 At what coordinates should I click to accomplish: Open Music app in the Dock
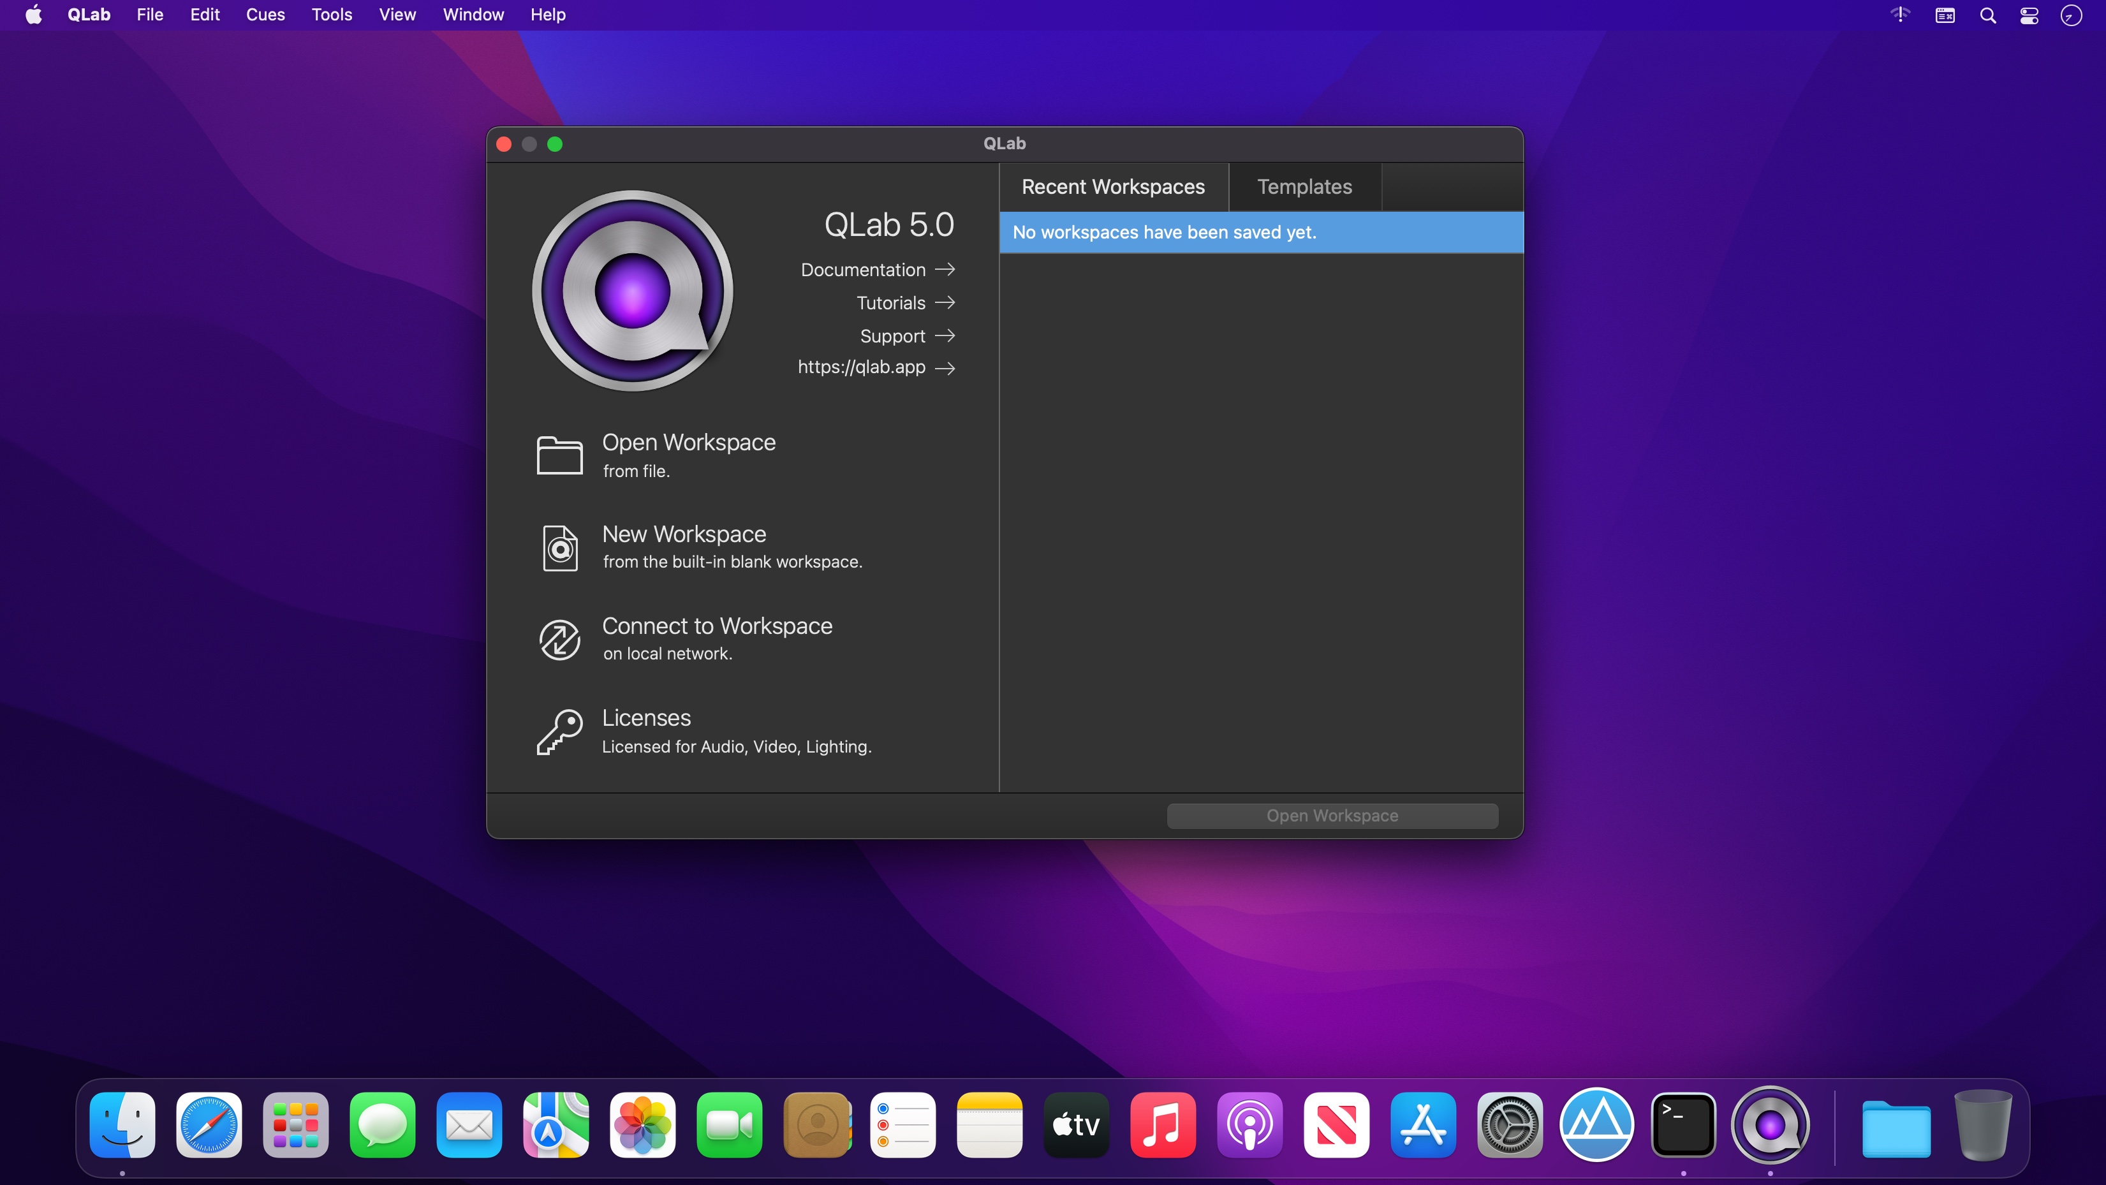(x=1163, y=1124)
